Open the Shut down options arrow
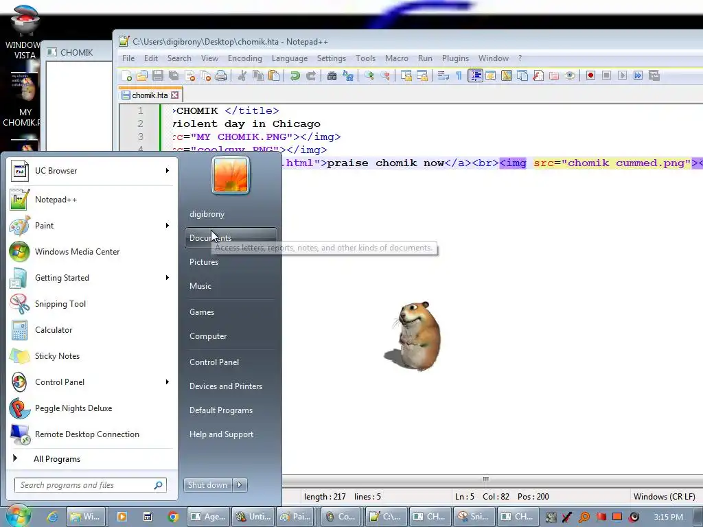703x527 pixels. coord(240,485)
